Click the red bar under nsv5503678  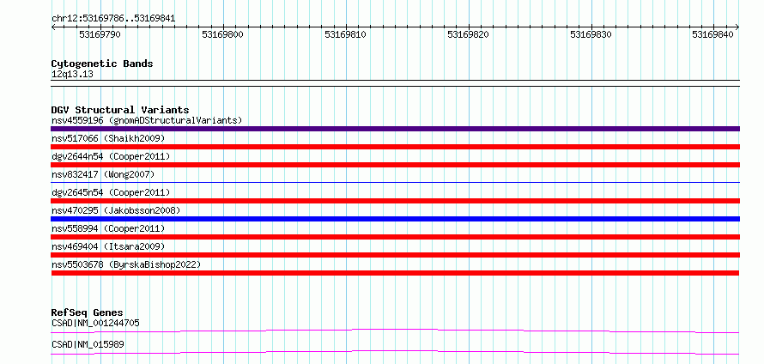point(395,273)
